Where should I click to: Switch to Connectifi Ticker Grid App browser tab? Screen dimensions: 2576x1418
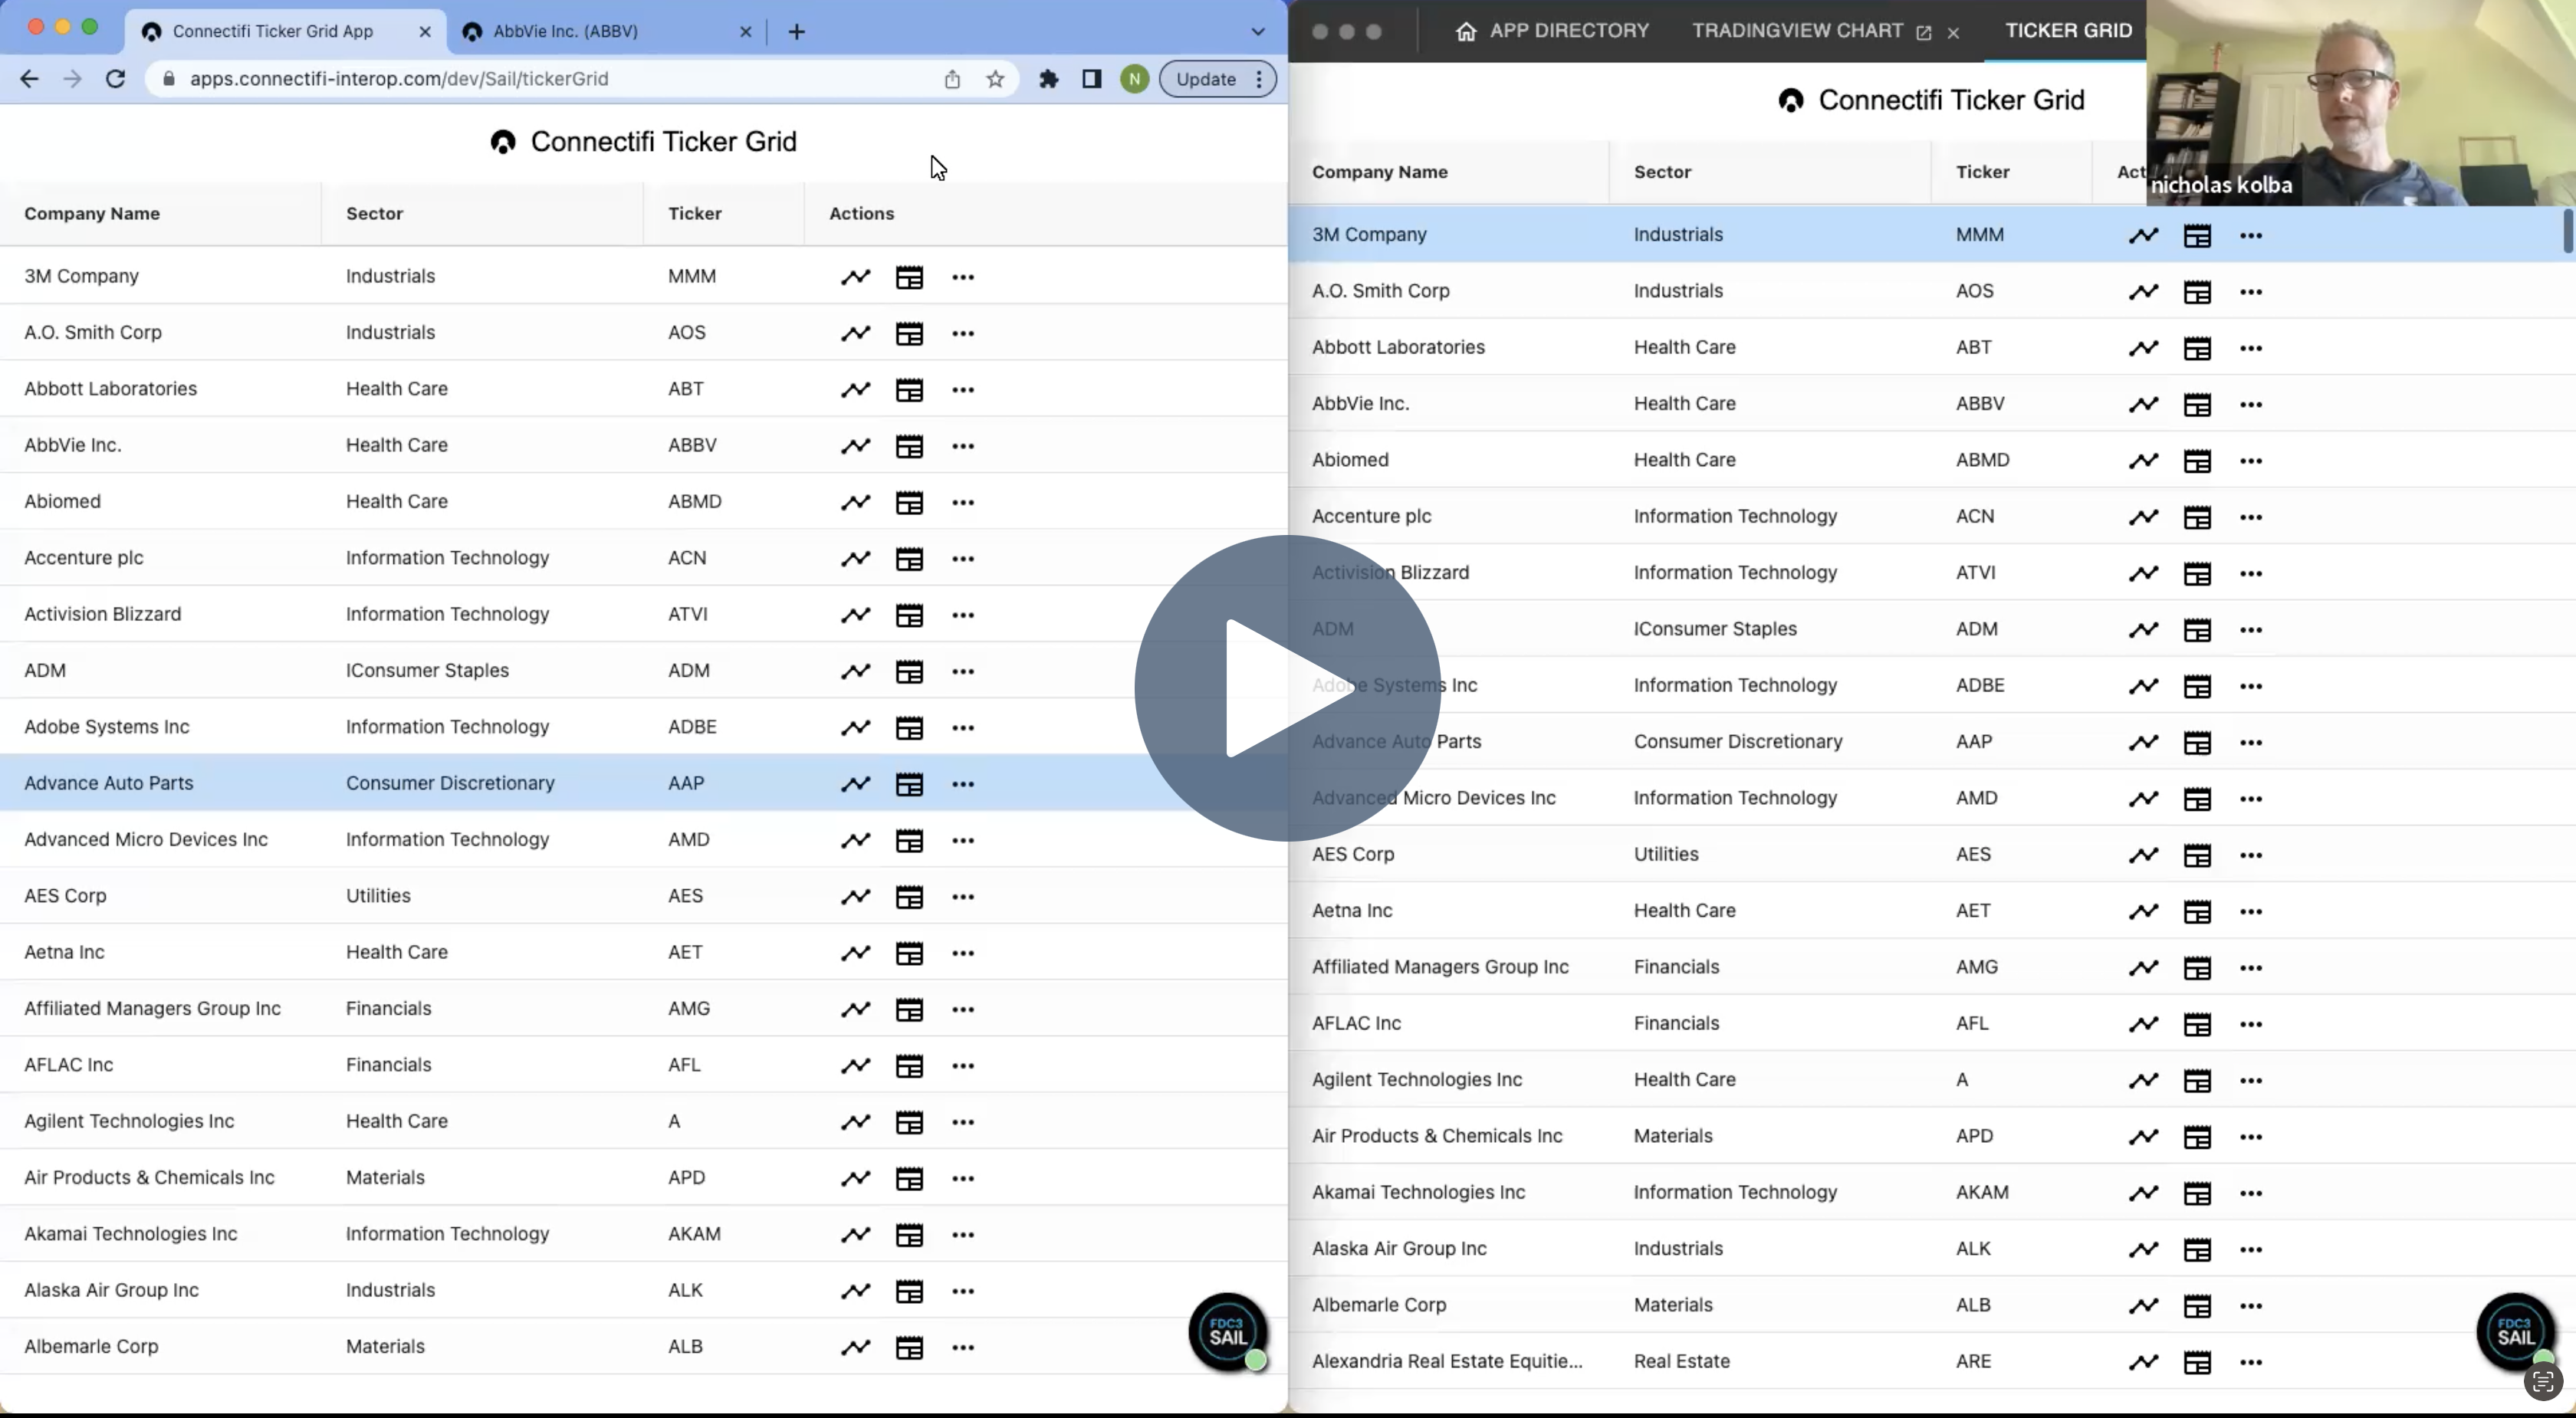pyautogui.click(x=286, y=32)
